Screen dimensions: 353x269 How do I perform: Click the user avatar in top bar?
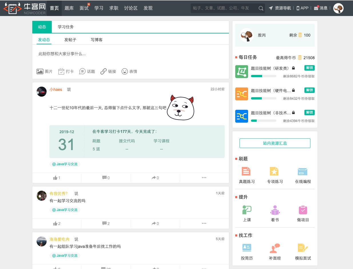point(338,8)
